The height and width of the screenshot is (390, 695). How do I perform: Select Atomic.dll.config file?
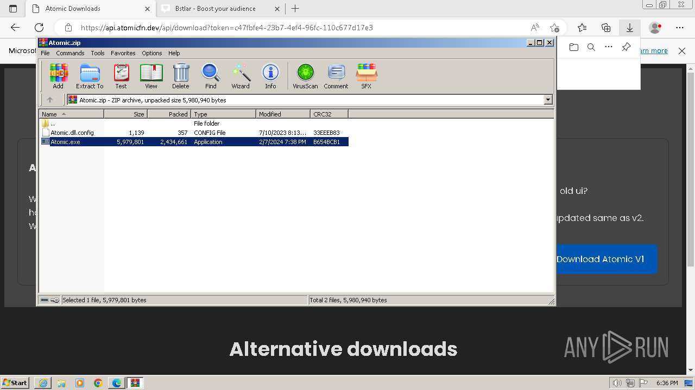(x=194, y=133)
